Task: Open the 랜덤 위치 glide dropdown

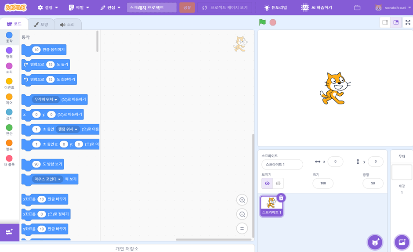Action: coord(68,129)
